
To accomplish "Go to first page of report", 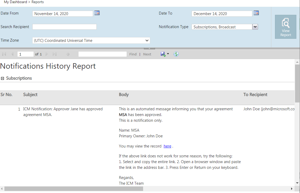I will coord(4,54).
